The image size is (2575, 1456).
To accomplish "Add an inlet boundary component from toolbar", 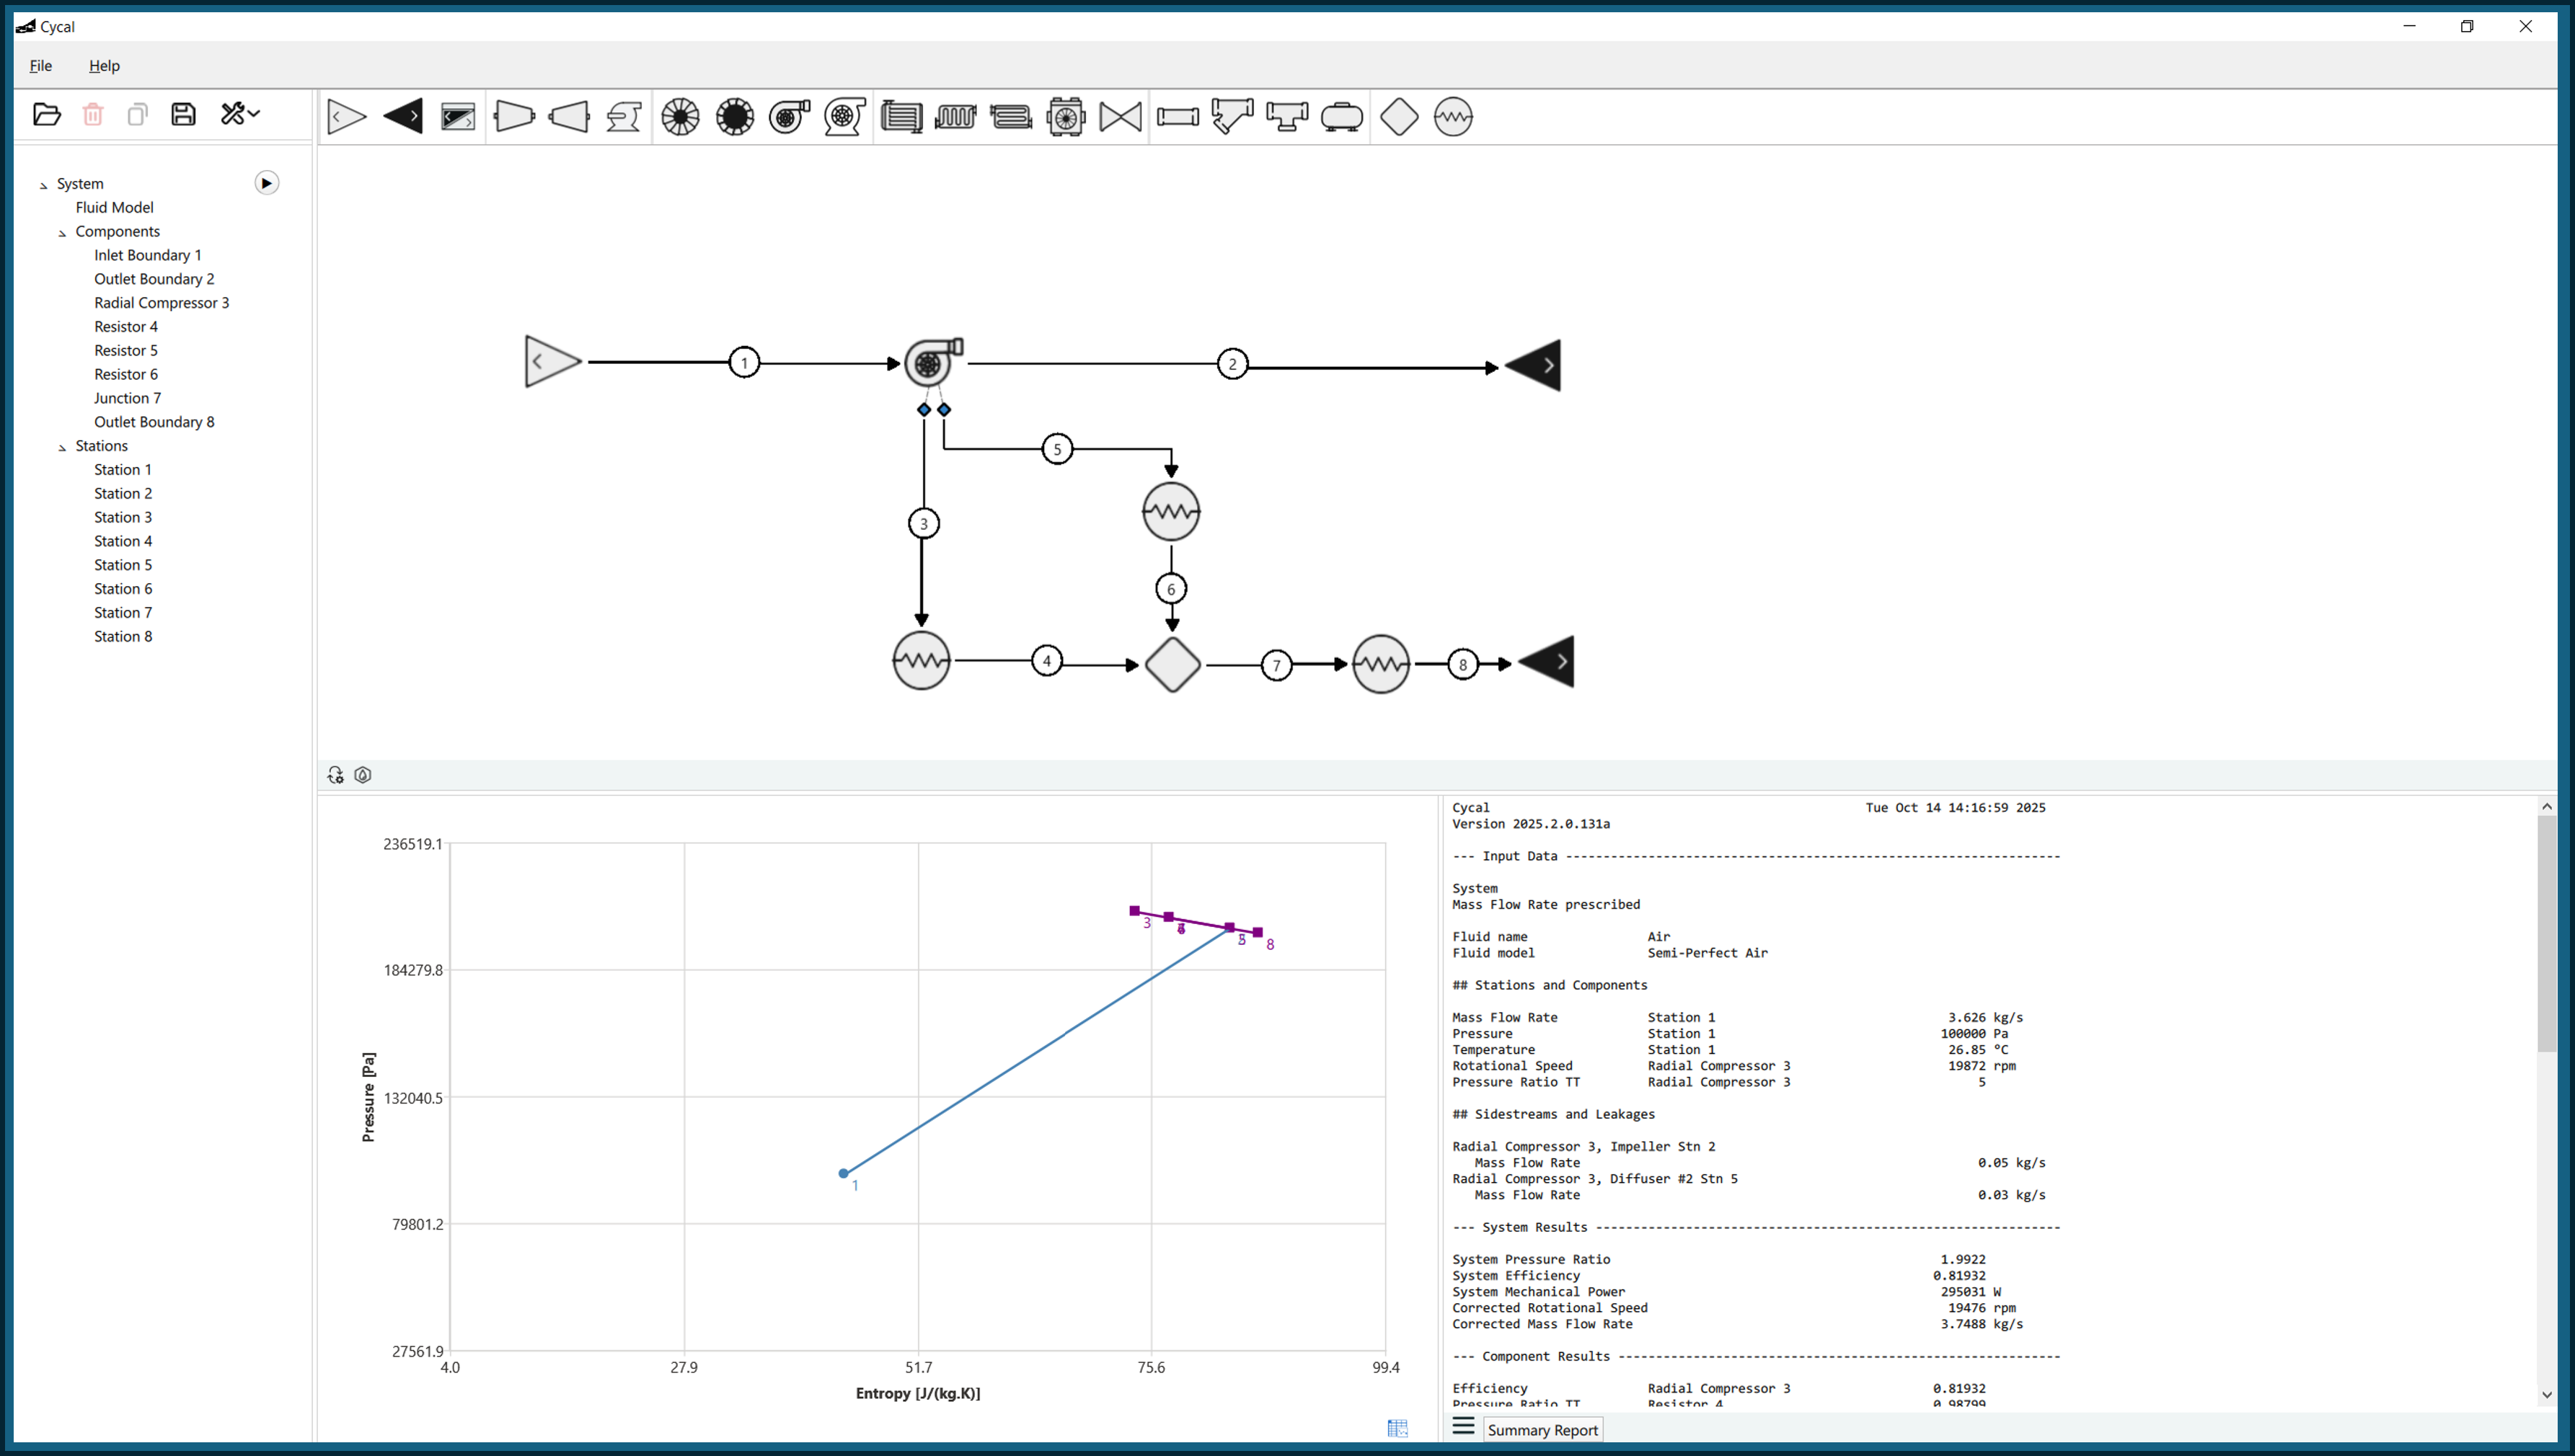I will [x=346, y=117].
